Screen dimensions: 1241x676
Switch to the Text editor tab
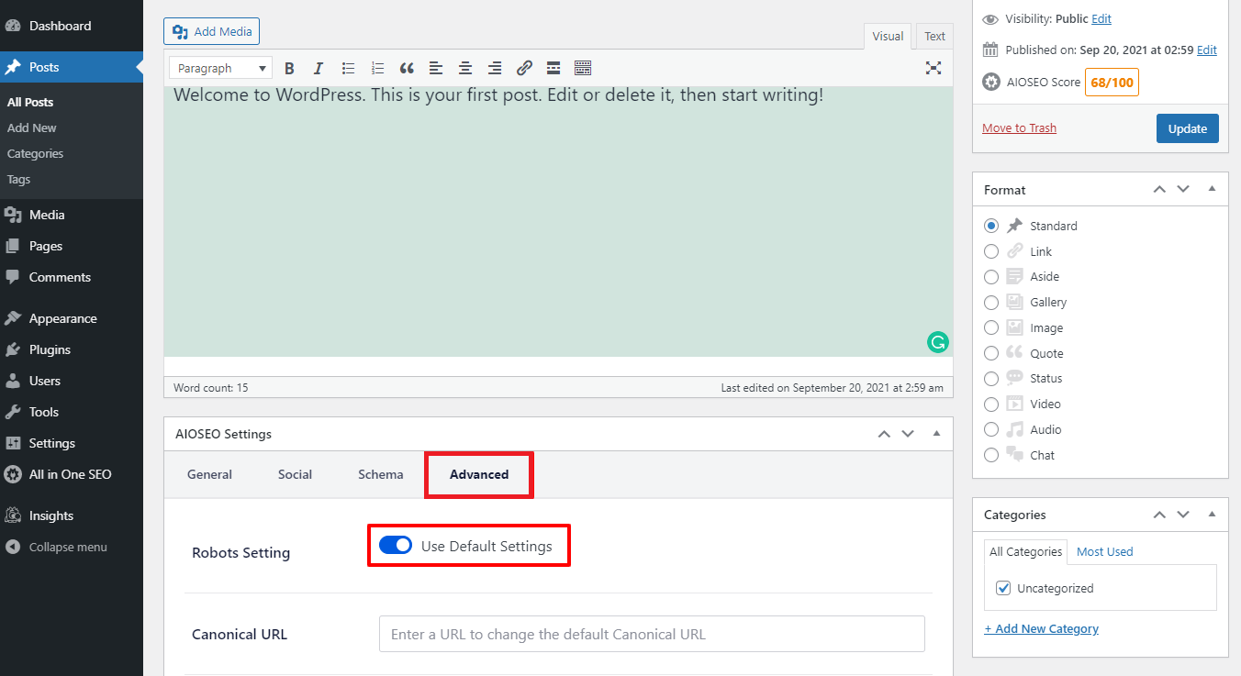tap(934, 37)
